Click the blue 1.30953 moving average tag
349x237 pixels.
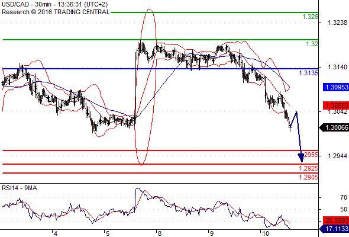(x=336, y=87)
